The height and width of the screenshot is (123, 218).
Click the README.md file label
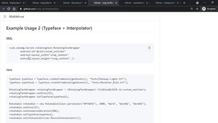(x=17, y=17)
